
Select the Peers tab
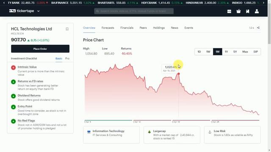(143, 28)
